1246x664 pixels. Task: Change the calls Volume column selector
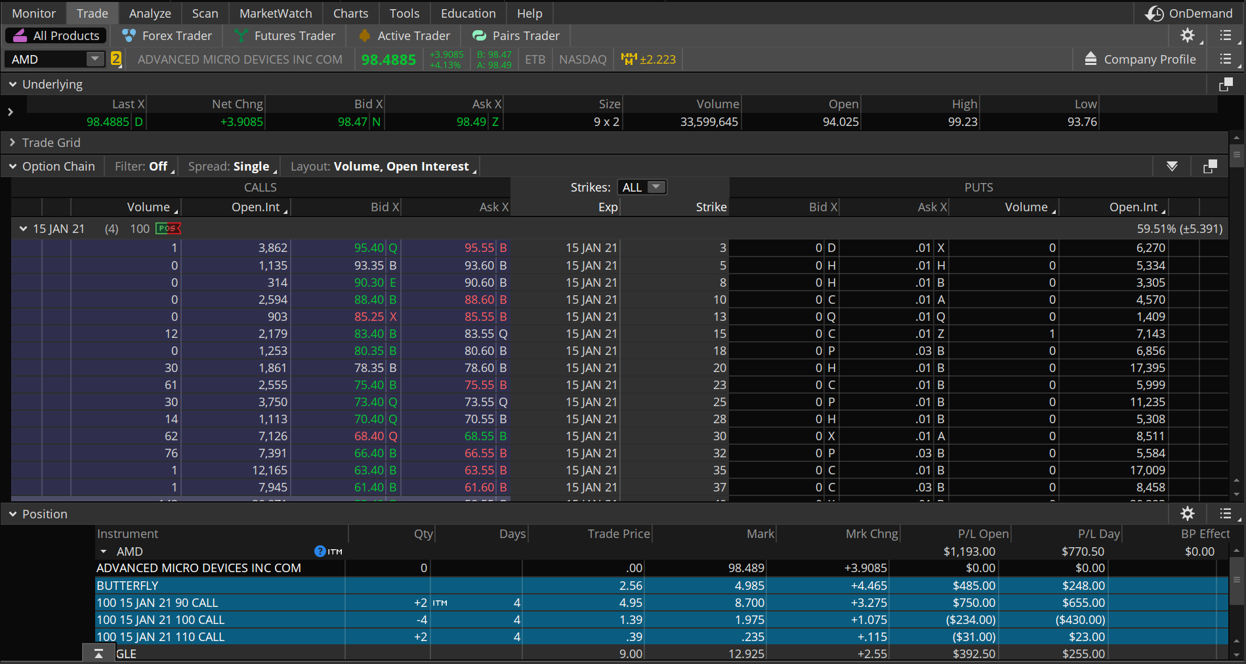click(x=152, y=207)
